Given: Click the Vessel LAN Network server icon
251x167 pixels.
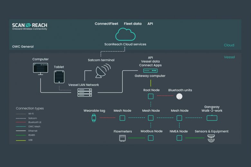Looking at the screenshot, I should point(85,92).
